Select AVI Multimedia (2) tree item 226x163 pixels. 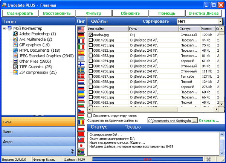(36, 39)
